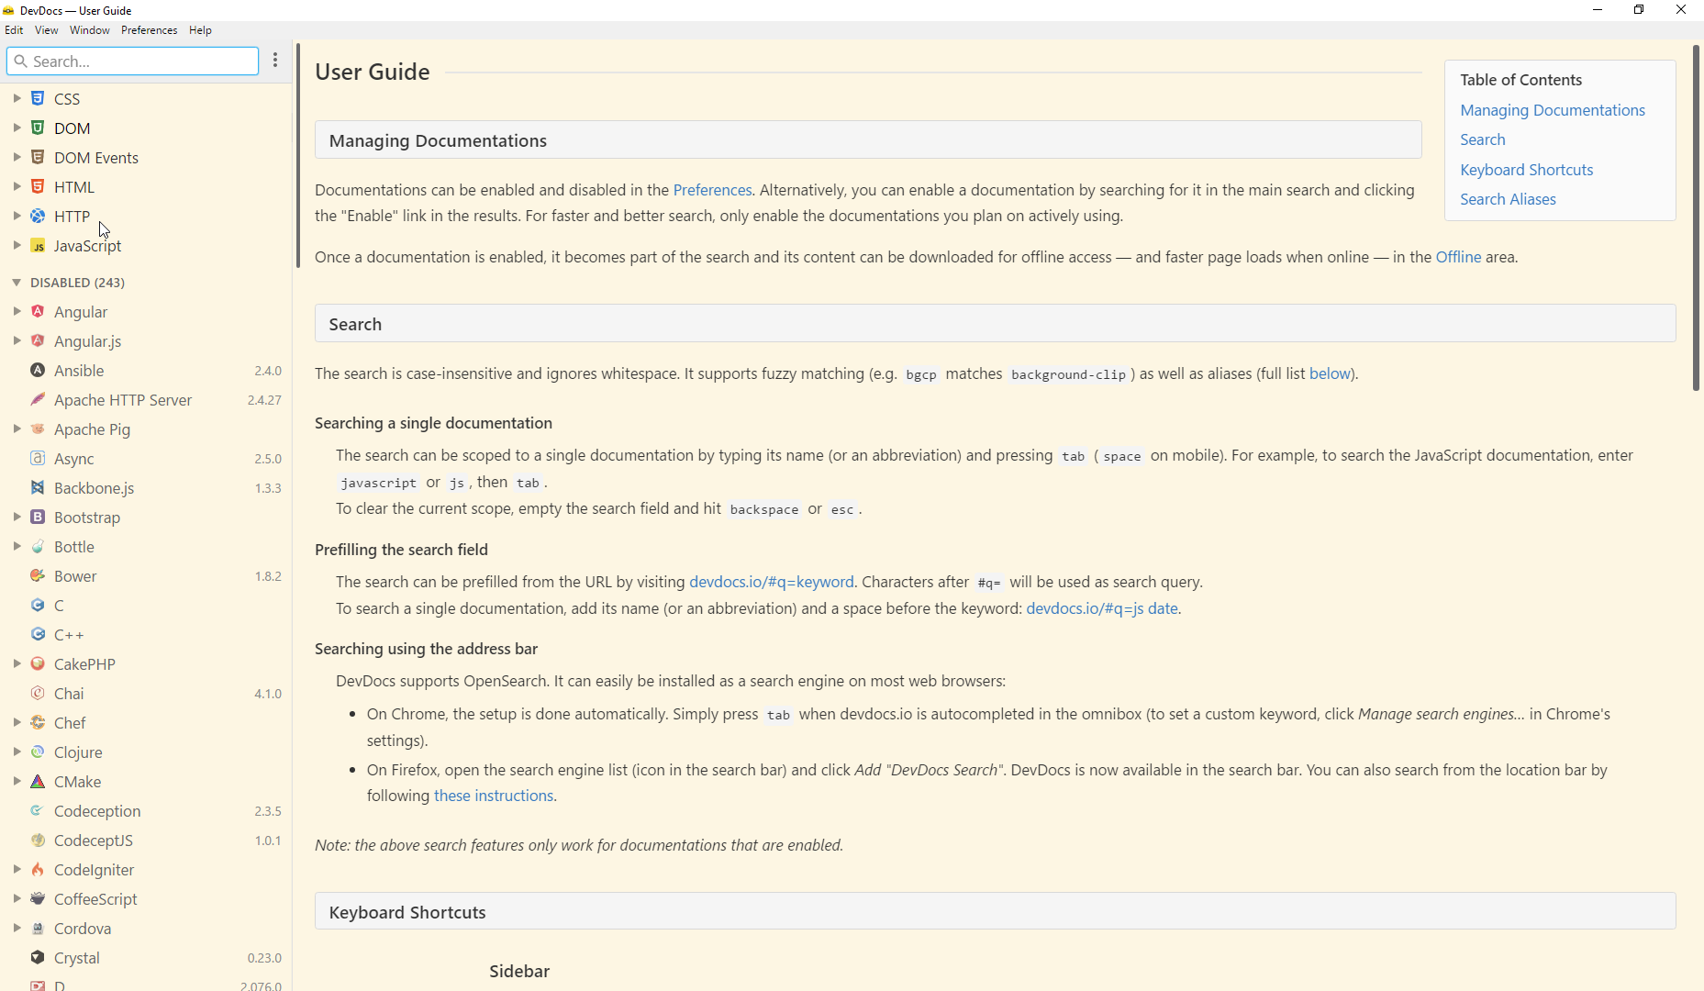Expand the Apache Pig arrow

tap(17, 429)
